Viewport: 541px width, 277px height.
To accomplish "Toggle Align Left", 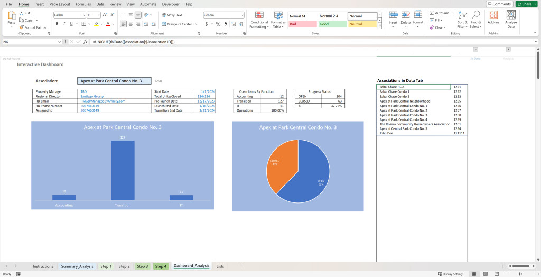I will click(123, 24).
